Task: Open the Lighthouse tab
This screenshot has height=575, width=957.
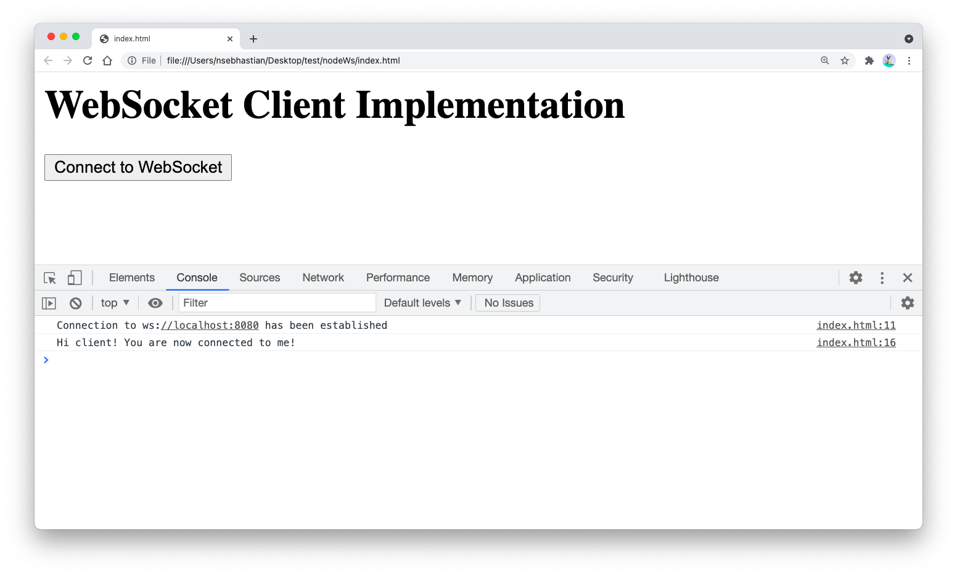Action: point(691,278)
